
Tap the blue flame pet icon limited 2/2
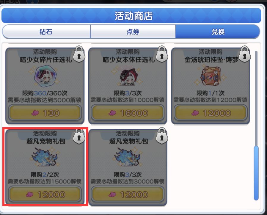tap(45, 157)
